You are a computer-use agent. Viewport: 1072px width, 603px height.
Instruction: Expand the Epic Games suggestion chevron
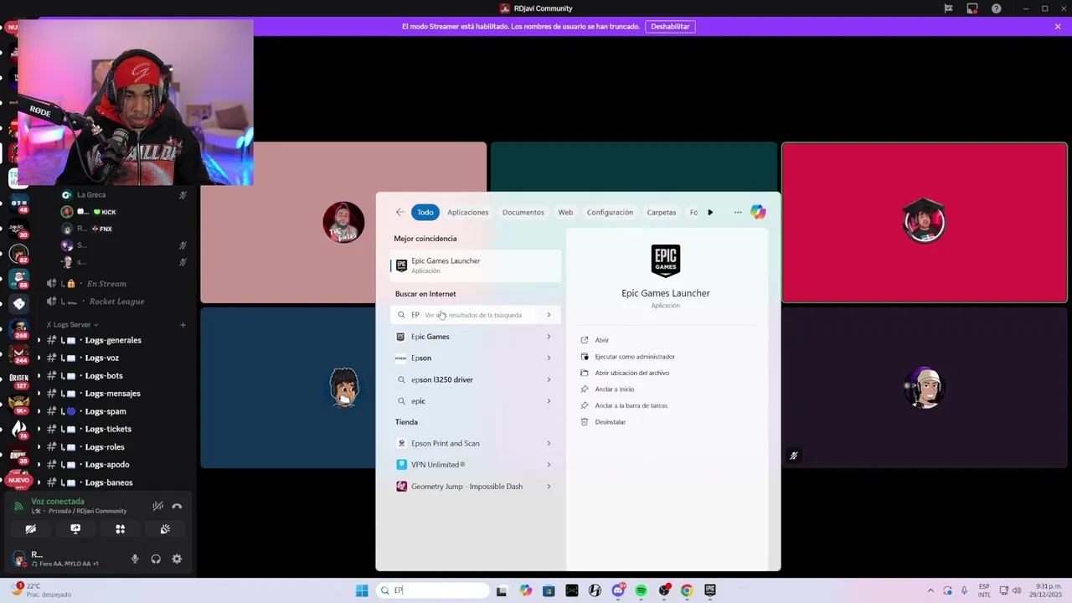point(549,337)
